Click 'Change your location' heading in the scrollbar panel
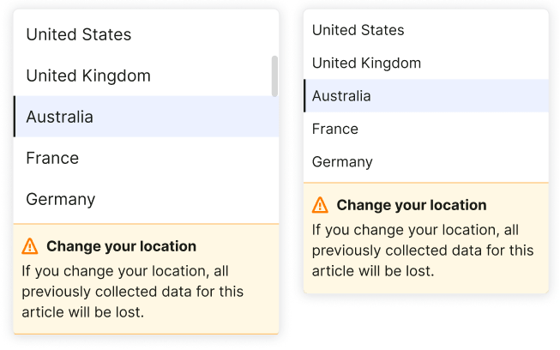Screen dimensions: 560x350 click(x=122, y=246)
